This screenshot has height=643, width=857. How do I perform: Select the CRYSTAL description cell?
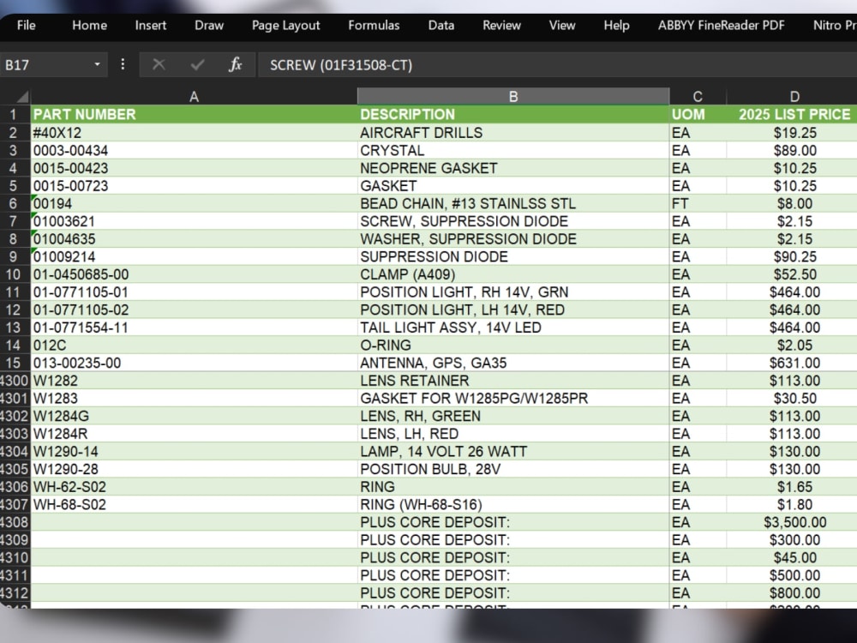point(513,150)
